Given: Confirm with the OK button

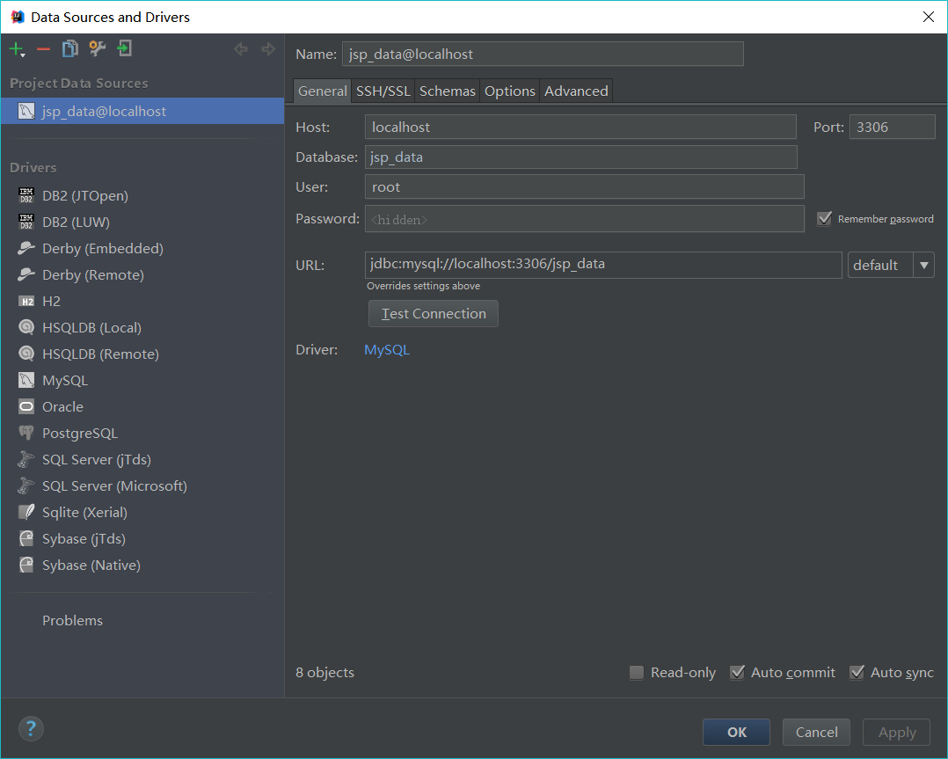Looking at the screenshot, I should [736, 733].
